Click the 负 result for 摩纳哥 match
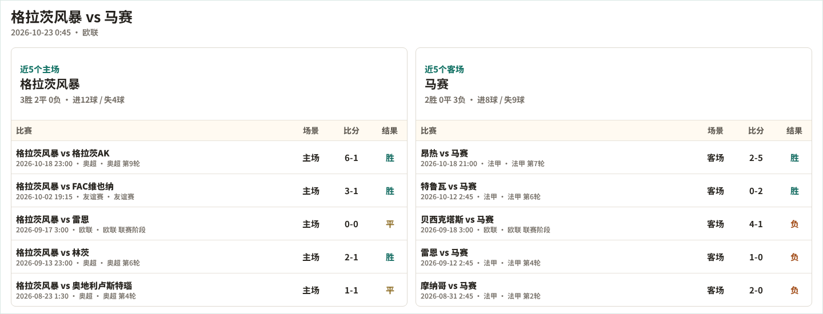 [x=794, y=290]
